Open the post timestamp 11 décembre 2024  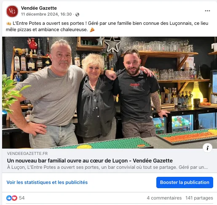click(46, 14)
